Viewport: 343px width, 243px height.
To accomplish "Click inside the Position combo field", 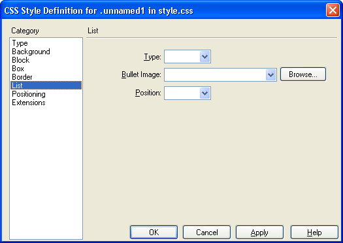I will [182, 93].
